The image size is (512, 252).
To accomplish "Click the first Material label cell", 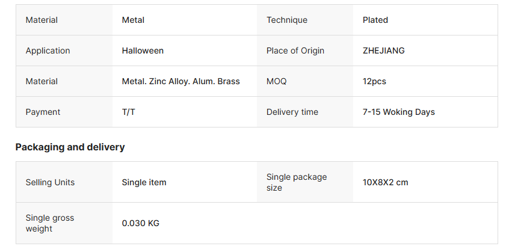I will [x=42, y=20].
